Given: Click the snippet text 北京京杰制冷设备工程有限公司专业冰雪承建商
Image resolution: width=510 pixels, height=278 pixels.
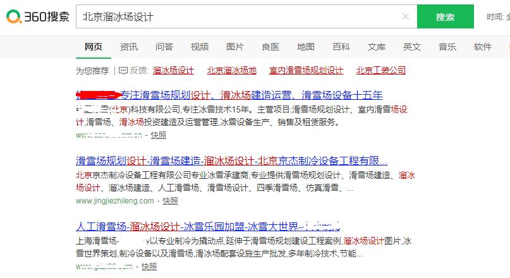Looking at the screenshot, I should point(162,176).
